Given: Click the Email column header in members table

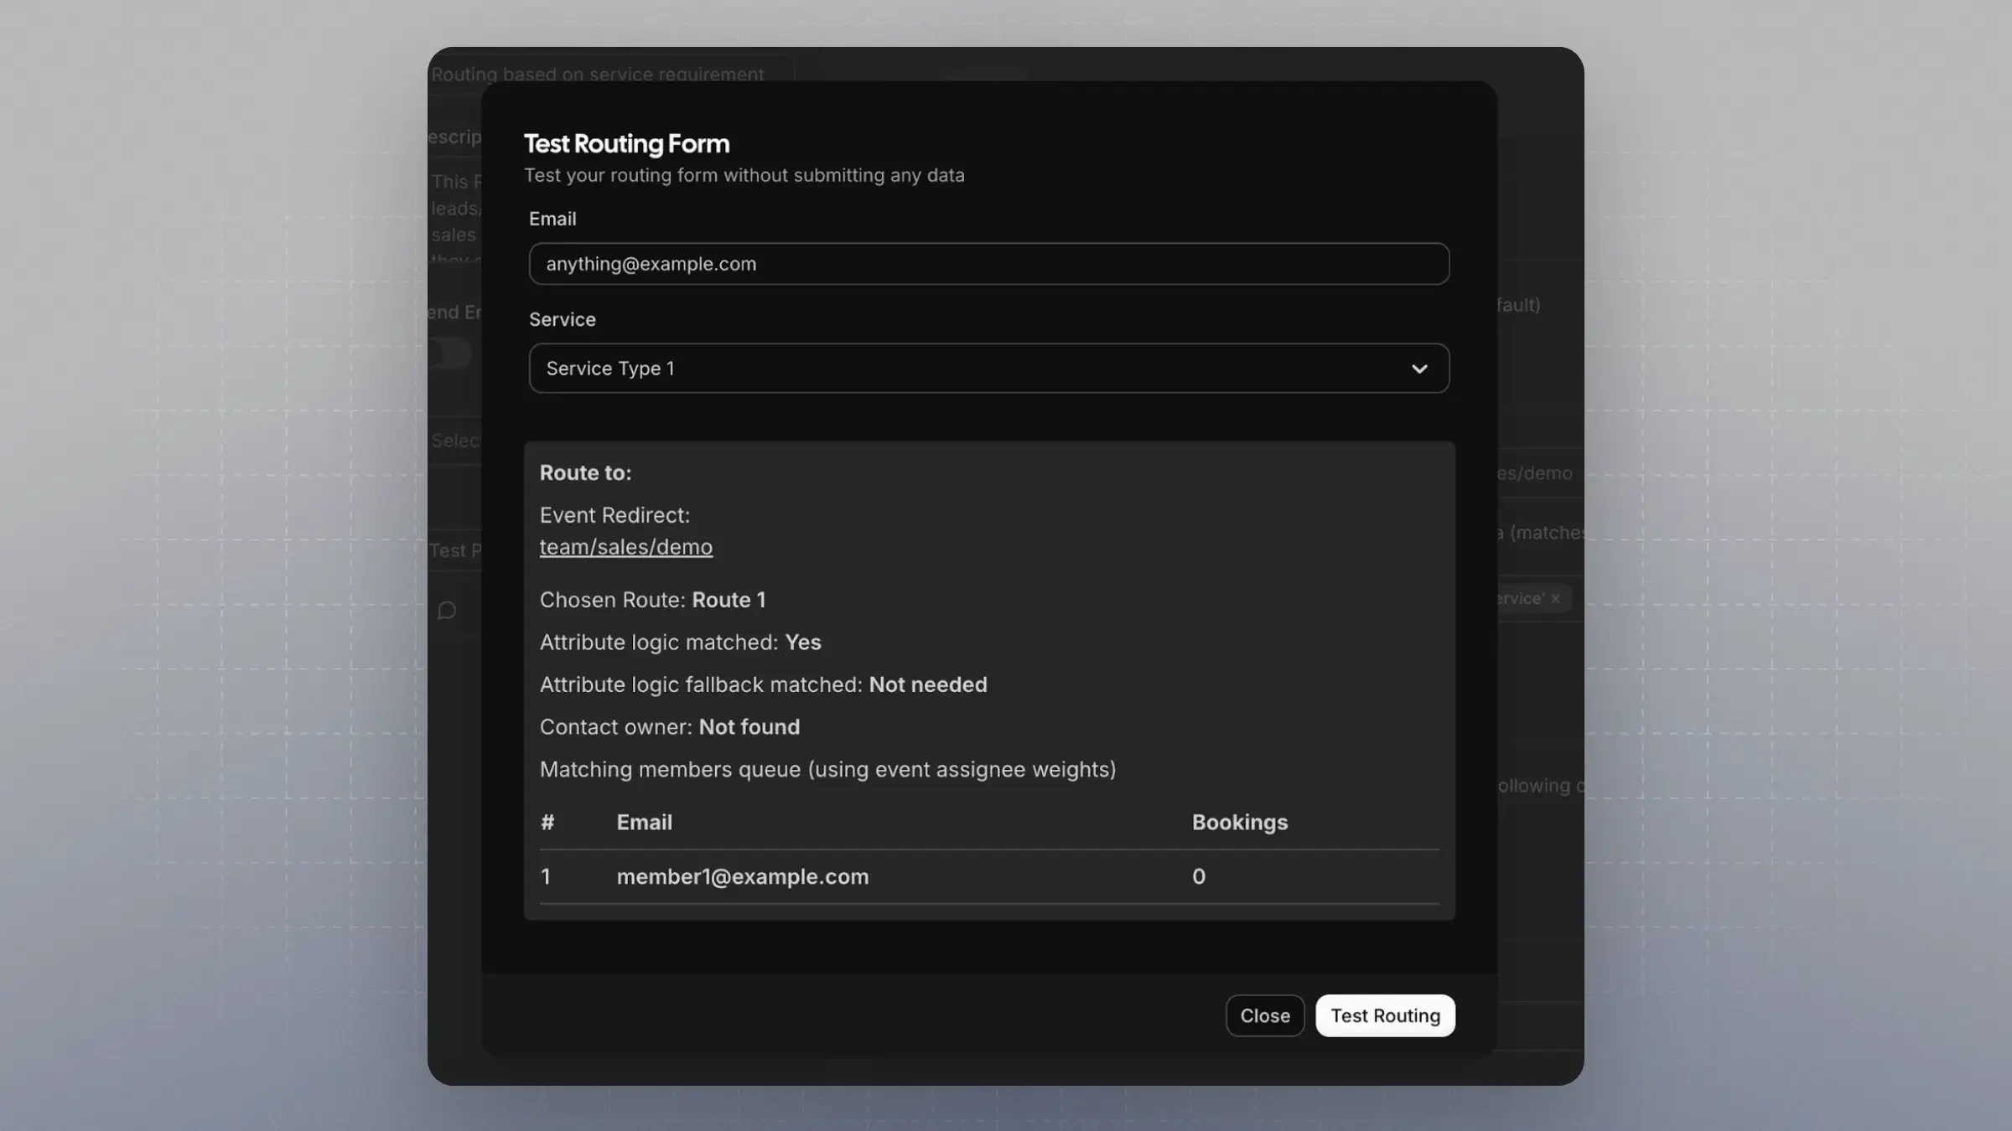Looking at the screenshot, I should point(644,823).
